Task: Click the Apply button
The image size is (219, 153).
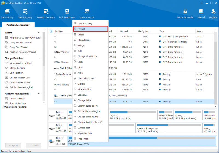Action: click(x=13, y=145)
